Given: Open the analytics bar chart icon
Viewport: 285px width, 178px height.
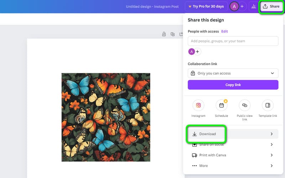Looking at the screenshot, I should click(253, 6).
